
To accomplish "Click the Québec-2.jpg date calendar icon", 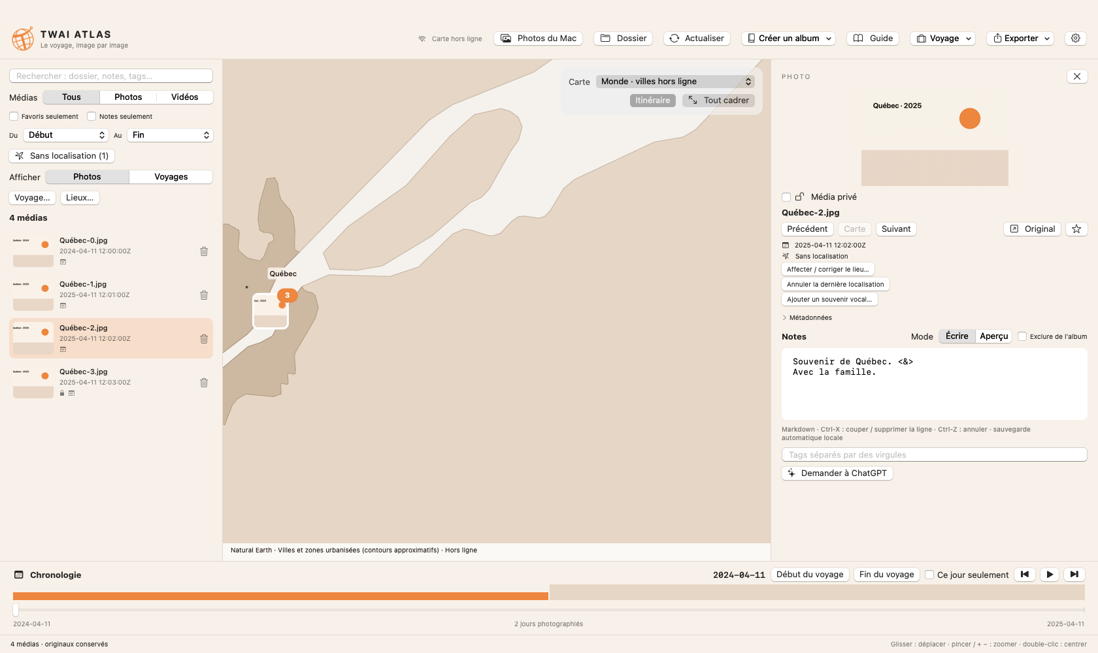I will coord(786,246).
